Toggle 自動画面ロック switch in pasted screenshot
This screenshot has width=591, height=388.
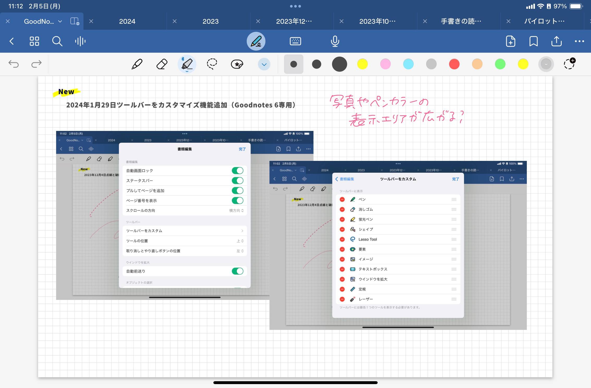[x=238, y=171]
